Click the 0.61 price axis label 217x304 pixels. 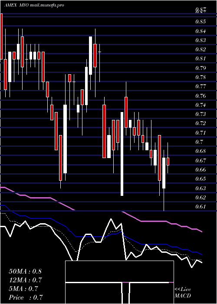pos(201,206)
